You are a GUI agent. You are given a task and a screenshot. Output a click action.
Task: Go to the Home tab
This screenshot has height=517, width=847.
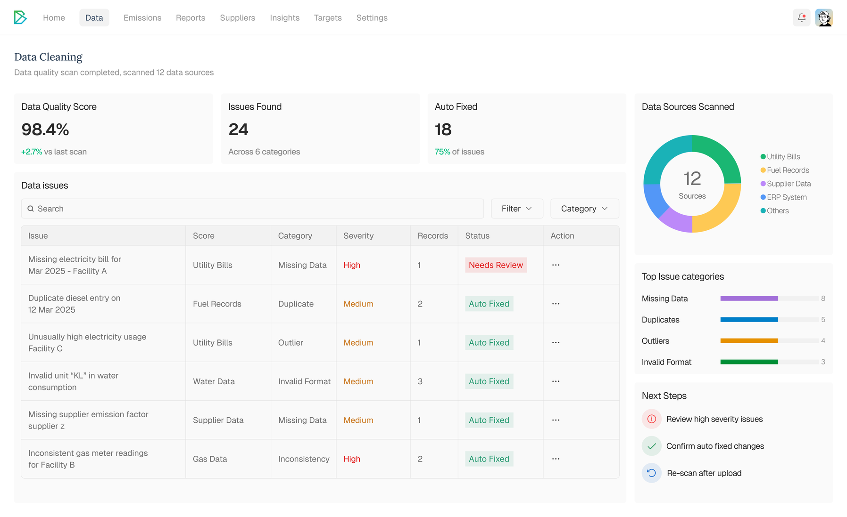54,17
